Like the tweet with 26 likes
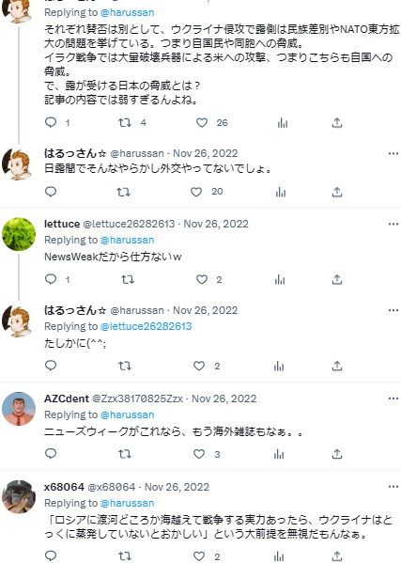 click(202, 123)
